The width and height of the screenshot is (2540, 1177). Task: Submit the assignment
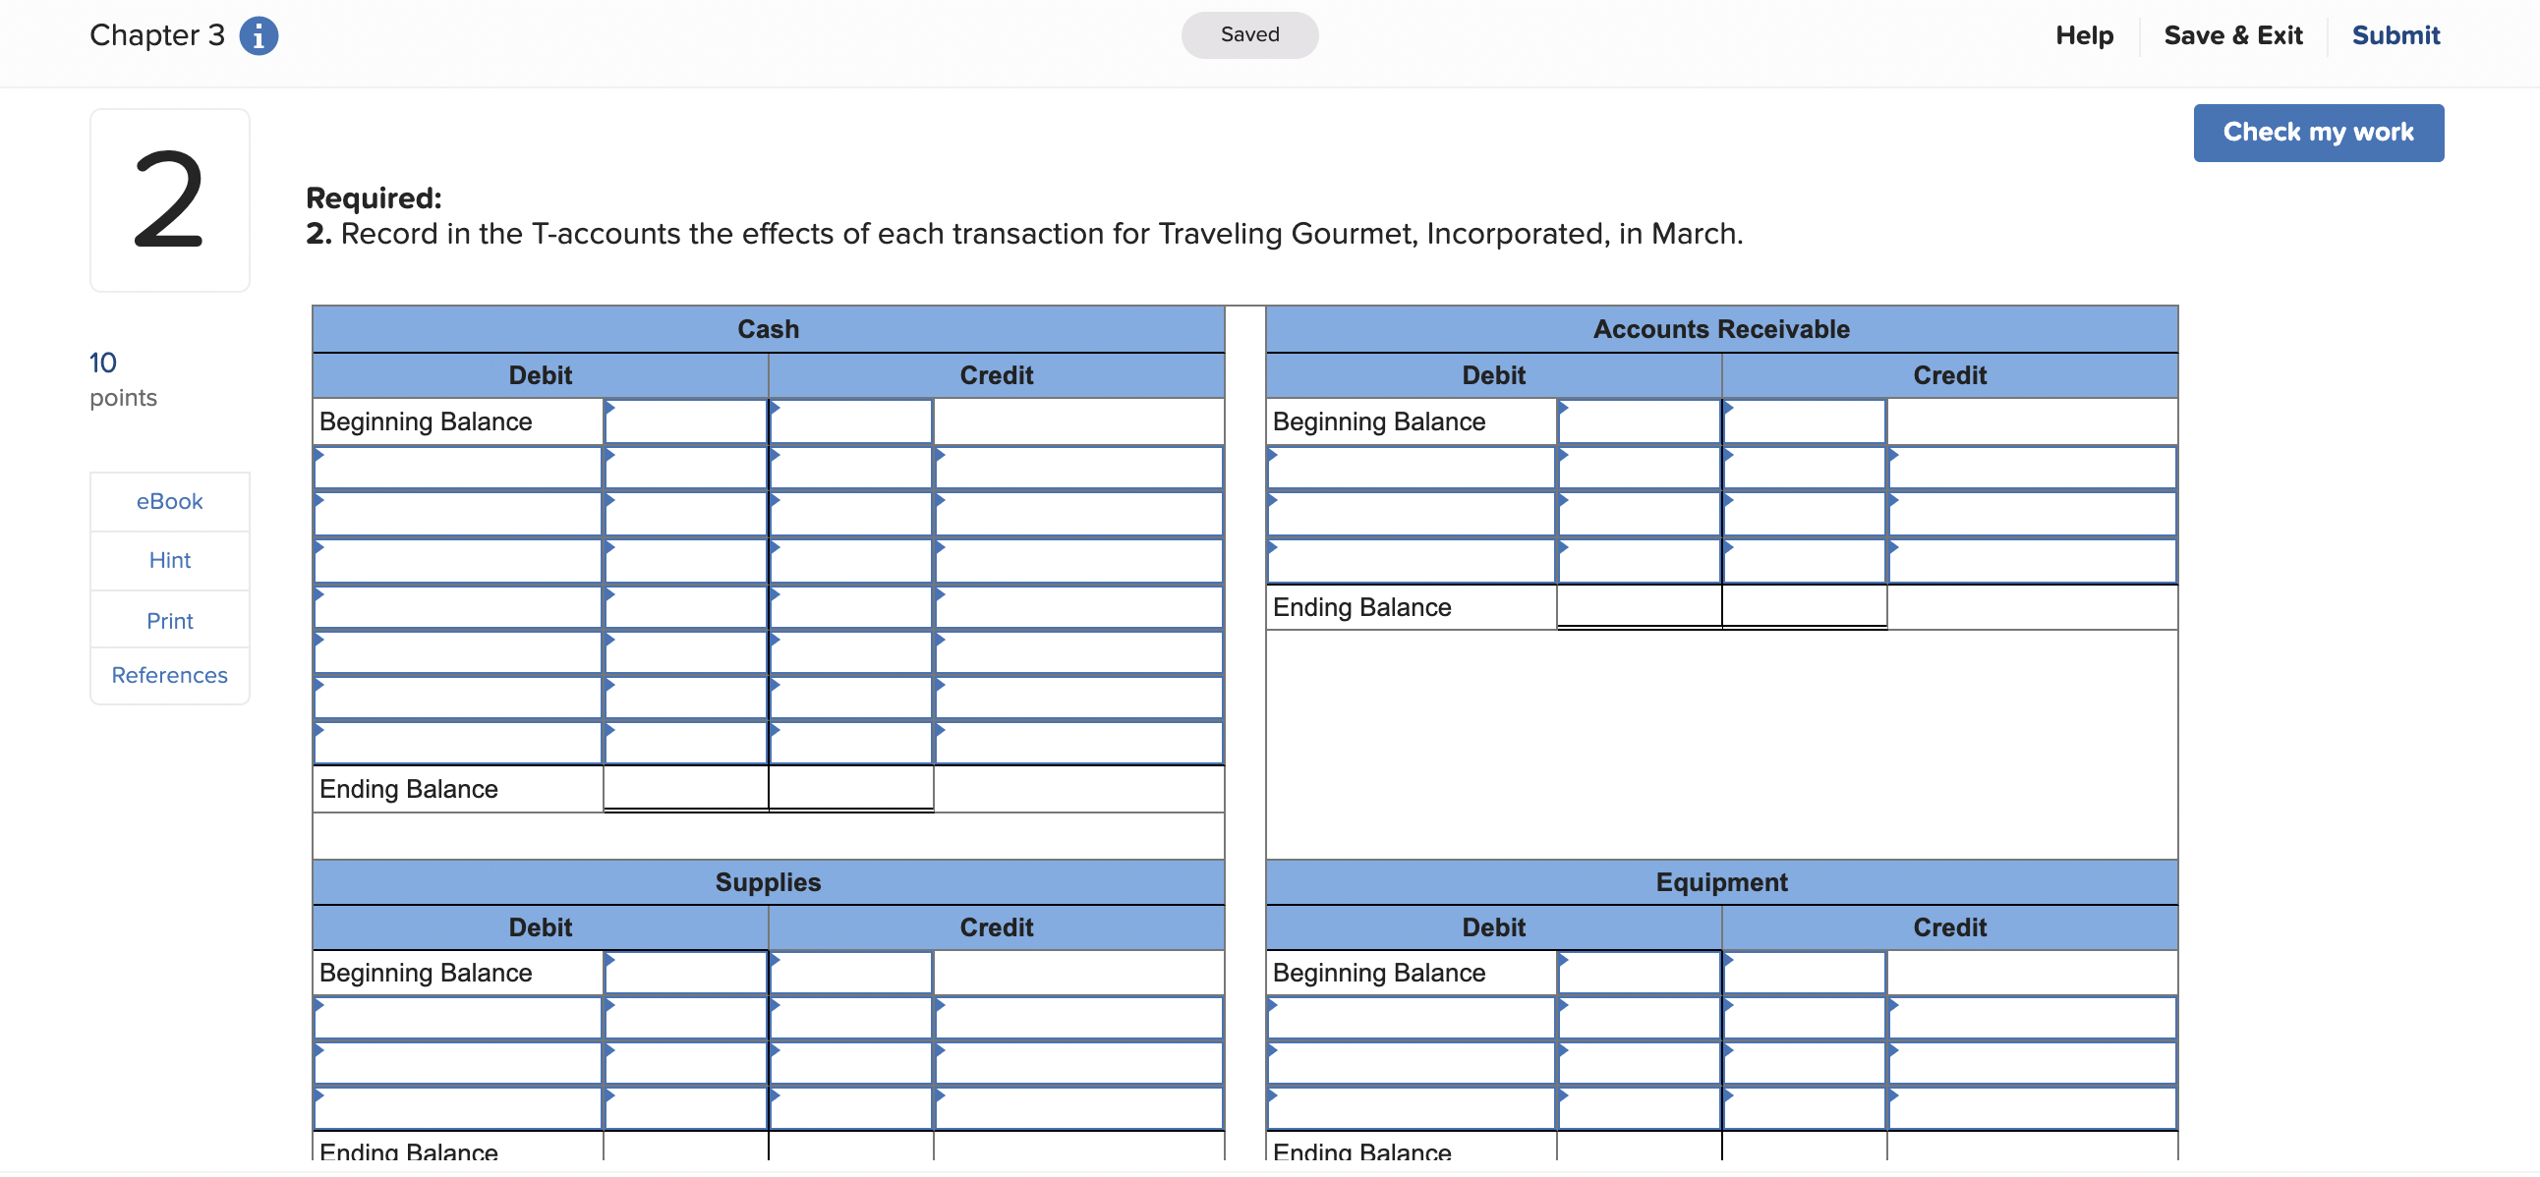click(2395, 35)
